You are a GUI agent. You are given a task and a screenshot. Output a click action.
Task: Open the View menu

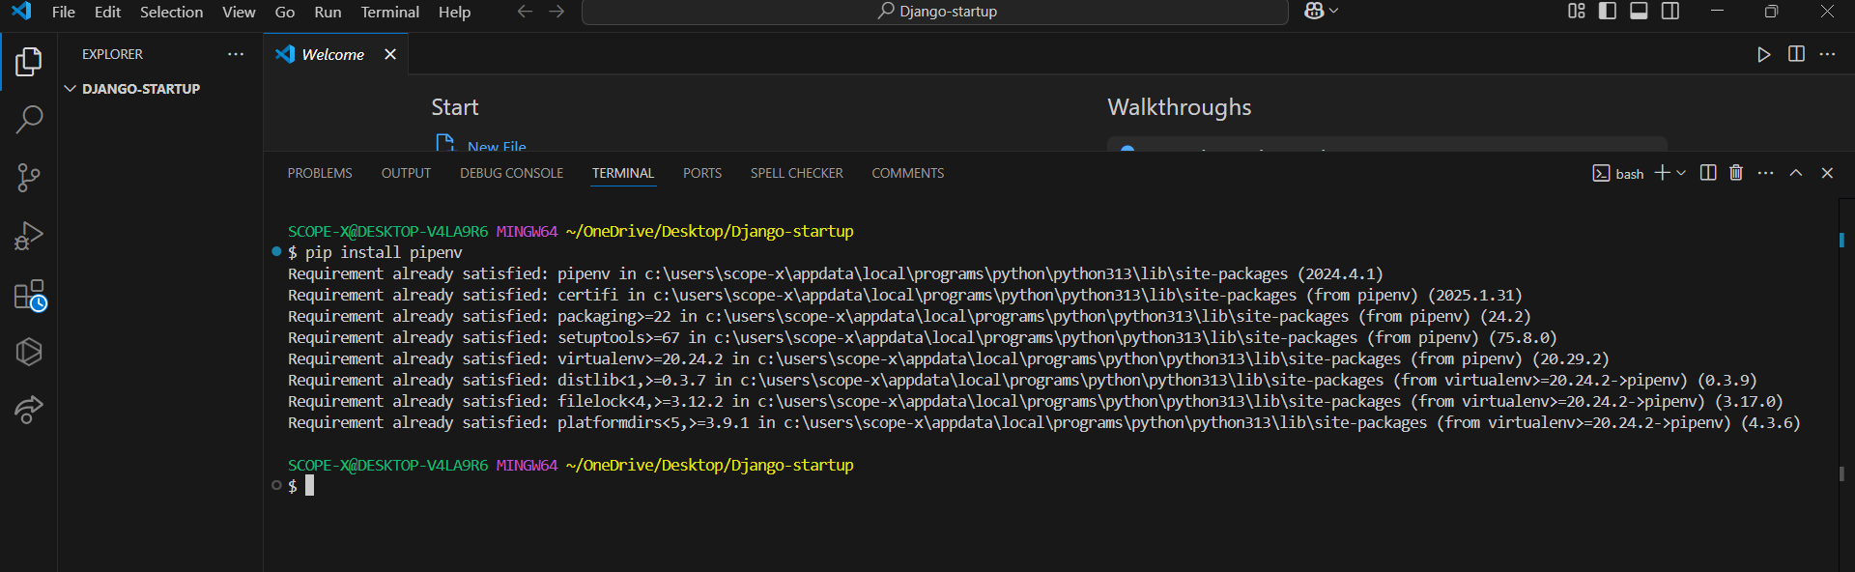[239, 12]
